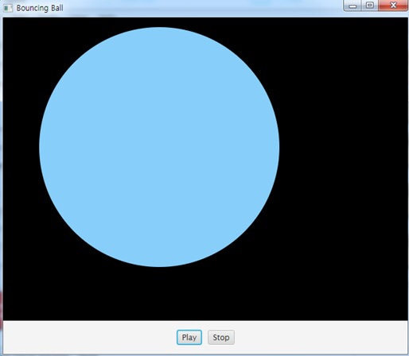Click the light blue bouncing ball
Screen dimensions: 409x356
[159, 147]
